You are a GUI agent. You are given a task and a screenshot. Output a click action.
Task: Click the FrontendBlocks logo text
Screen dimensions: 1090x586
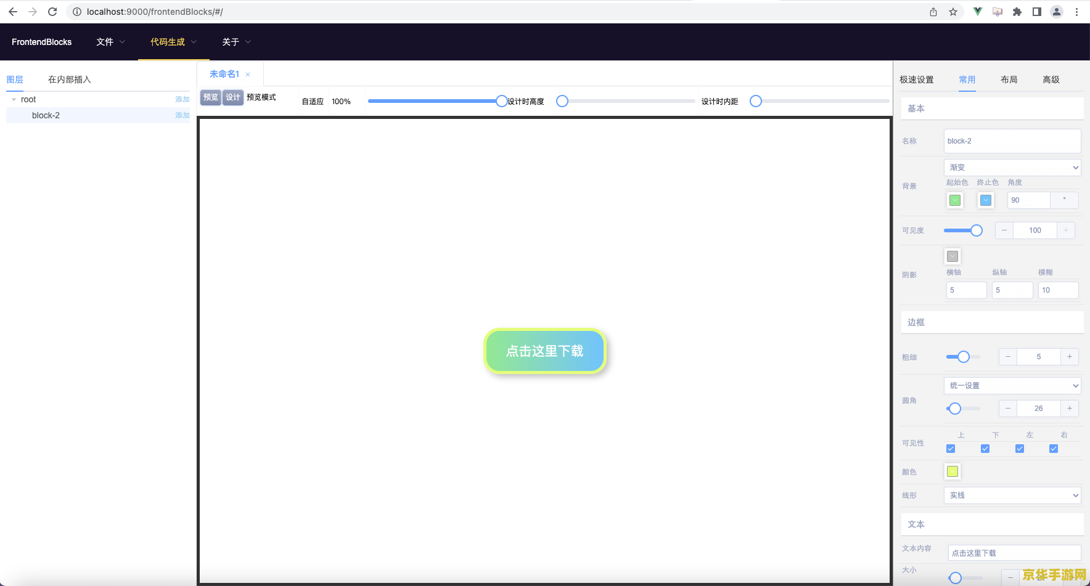tap(42, 42)
